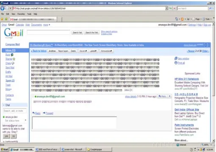Click in the quick reply text box

click(75, 122)
